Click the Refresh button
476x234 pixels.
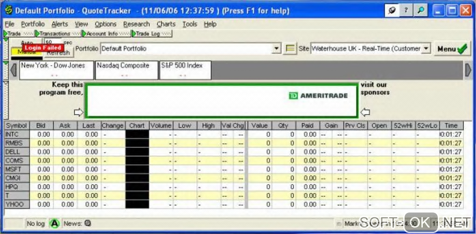[x=59, y=53]
